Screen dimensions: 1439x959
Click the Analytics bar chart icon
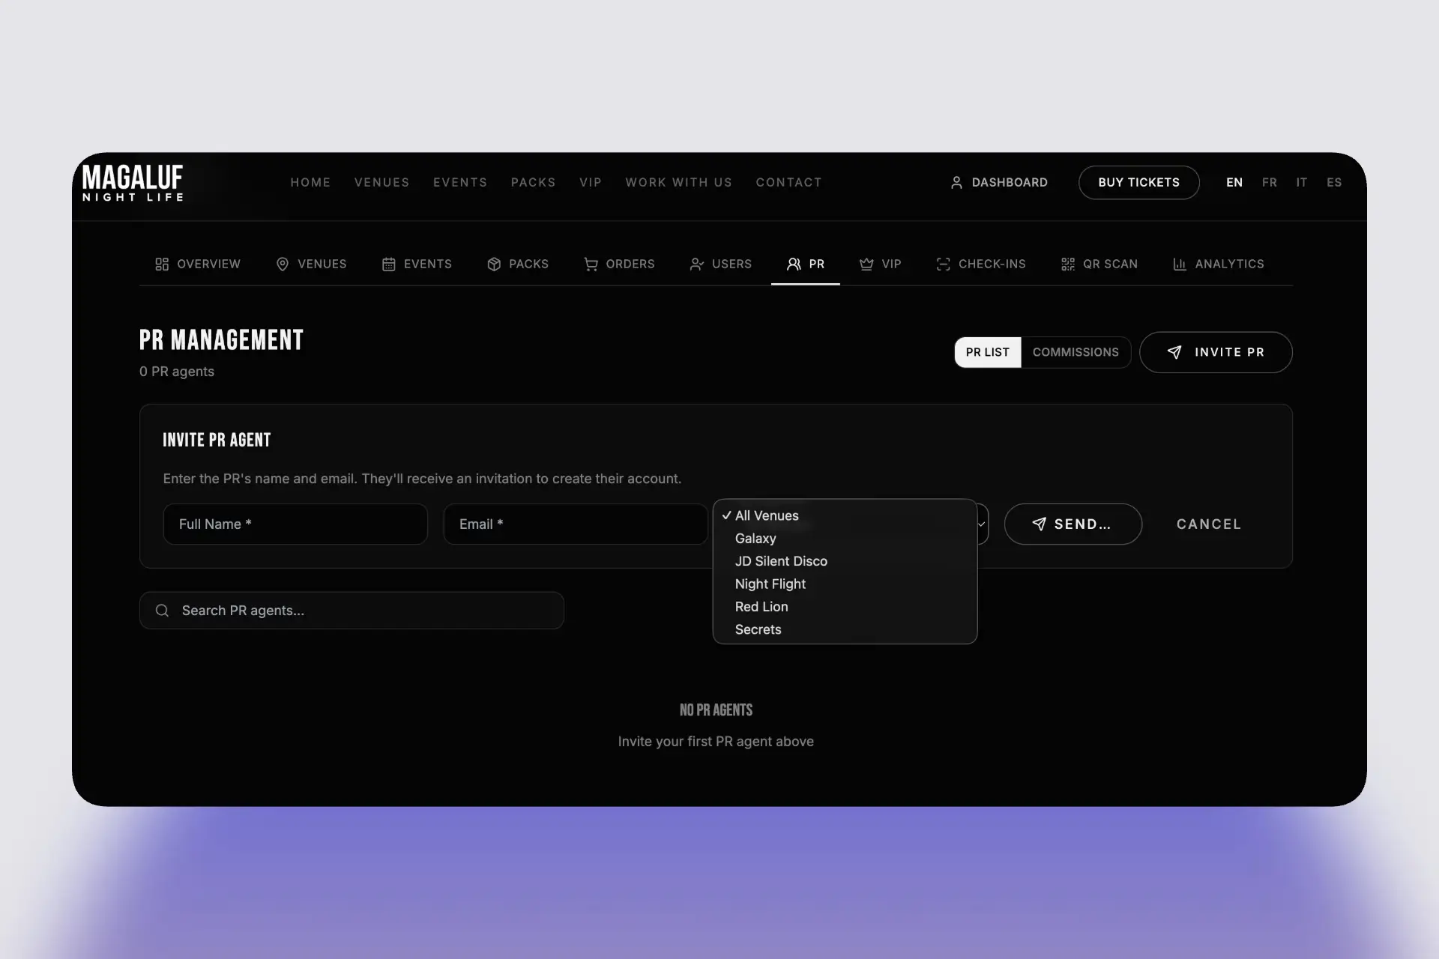click(x=1180, y=264)
